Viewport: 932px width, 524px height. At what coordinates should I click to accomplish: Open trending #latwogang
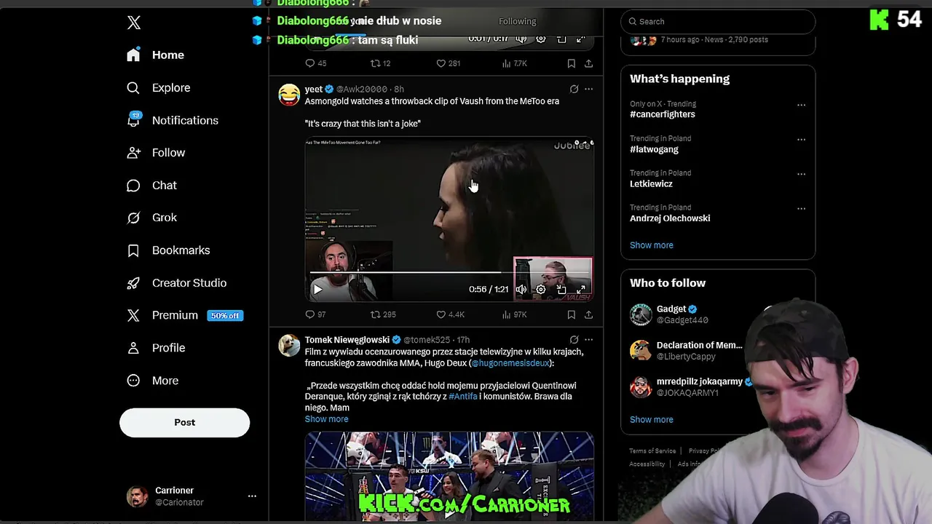[x=654, y=149]
